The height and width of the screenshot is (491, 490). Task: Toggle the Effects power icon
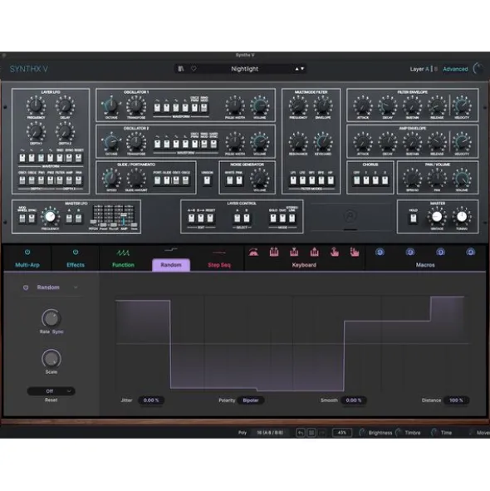point(76,252)
